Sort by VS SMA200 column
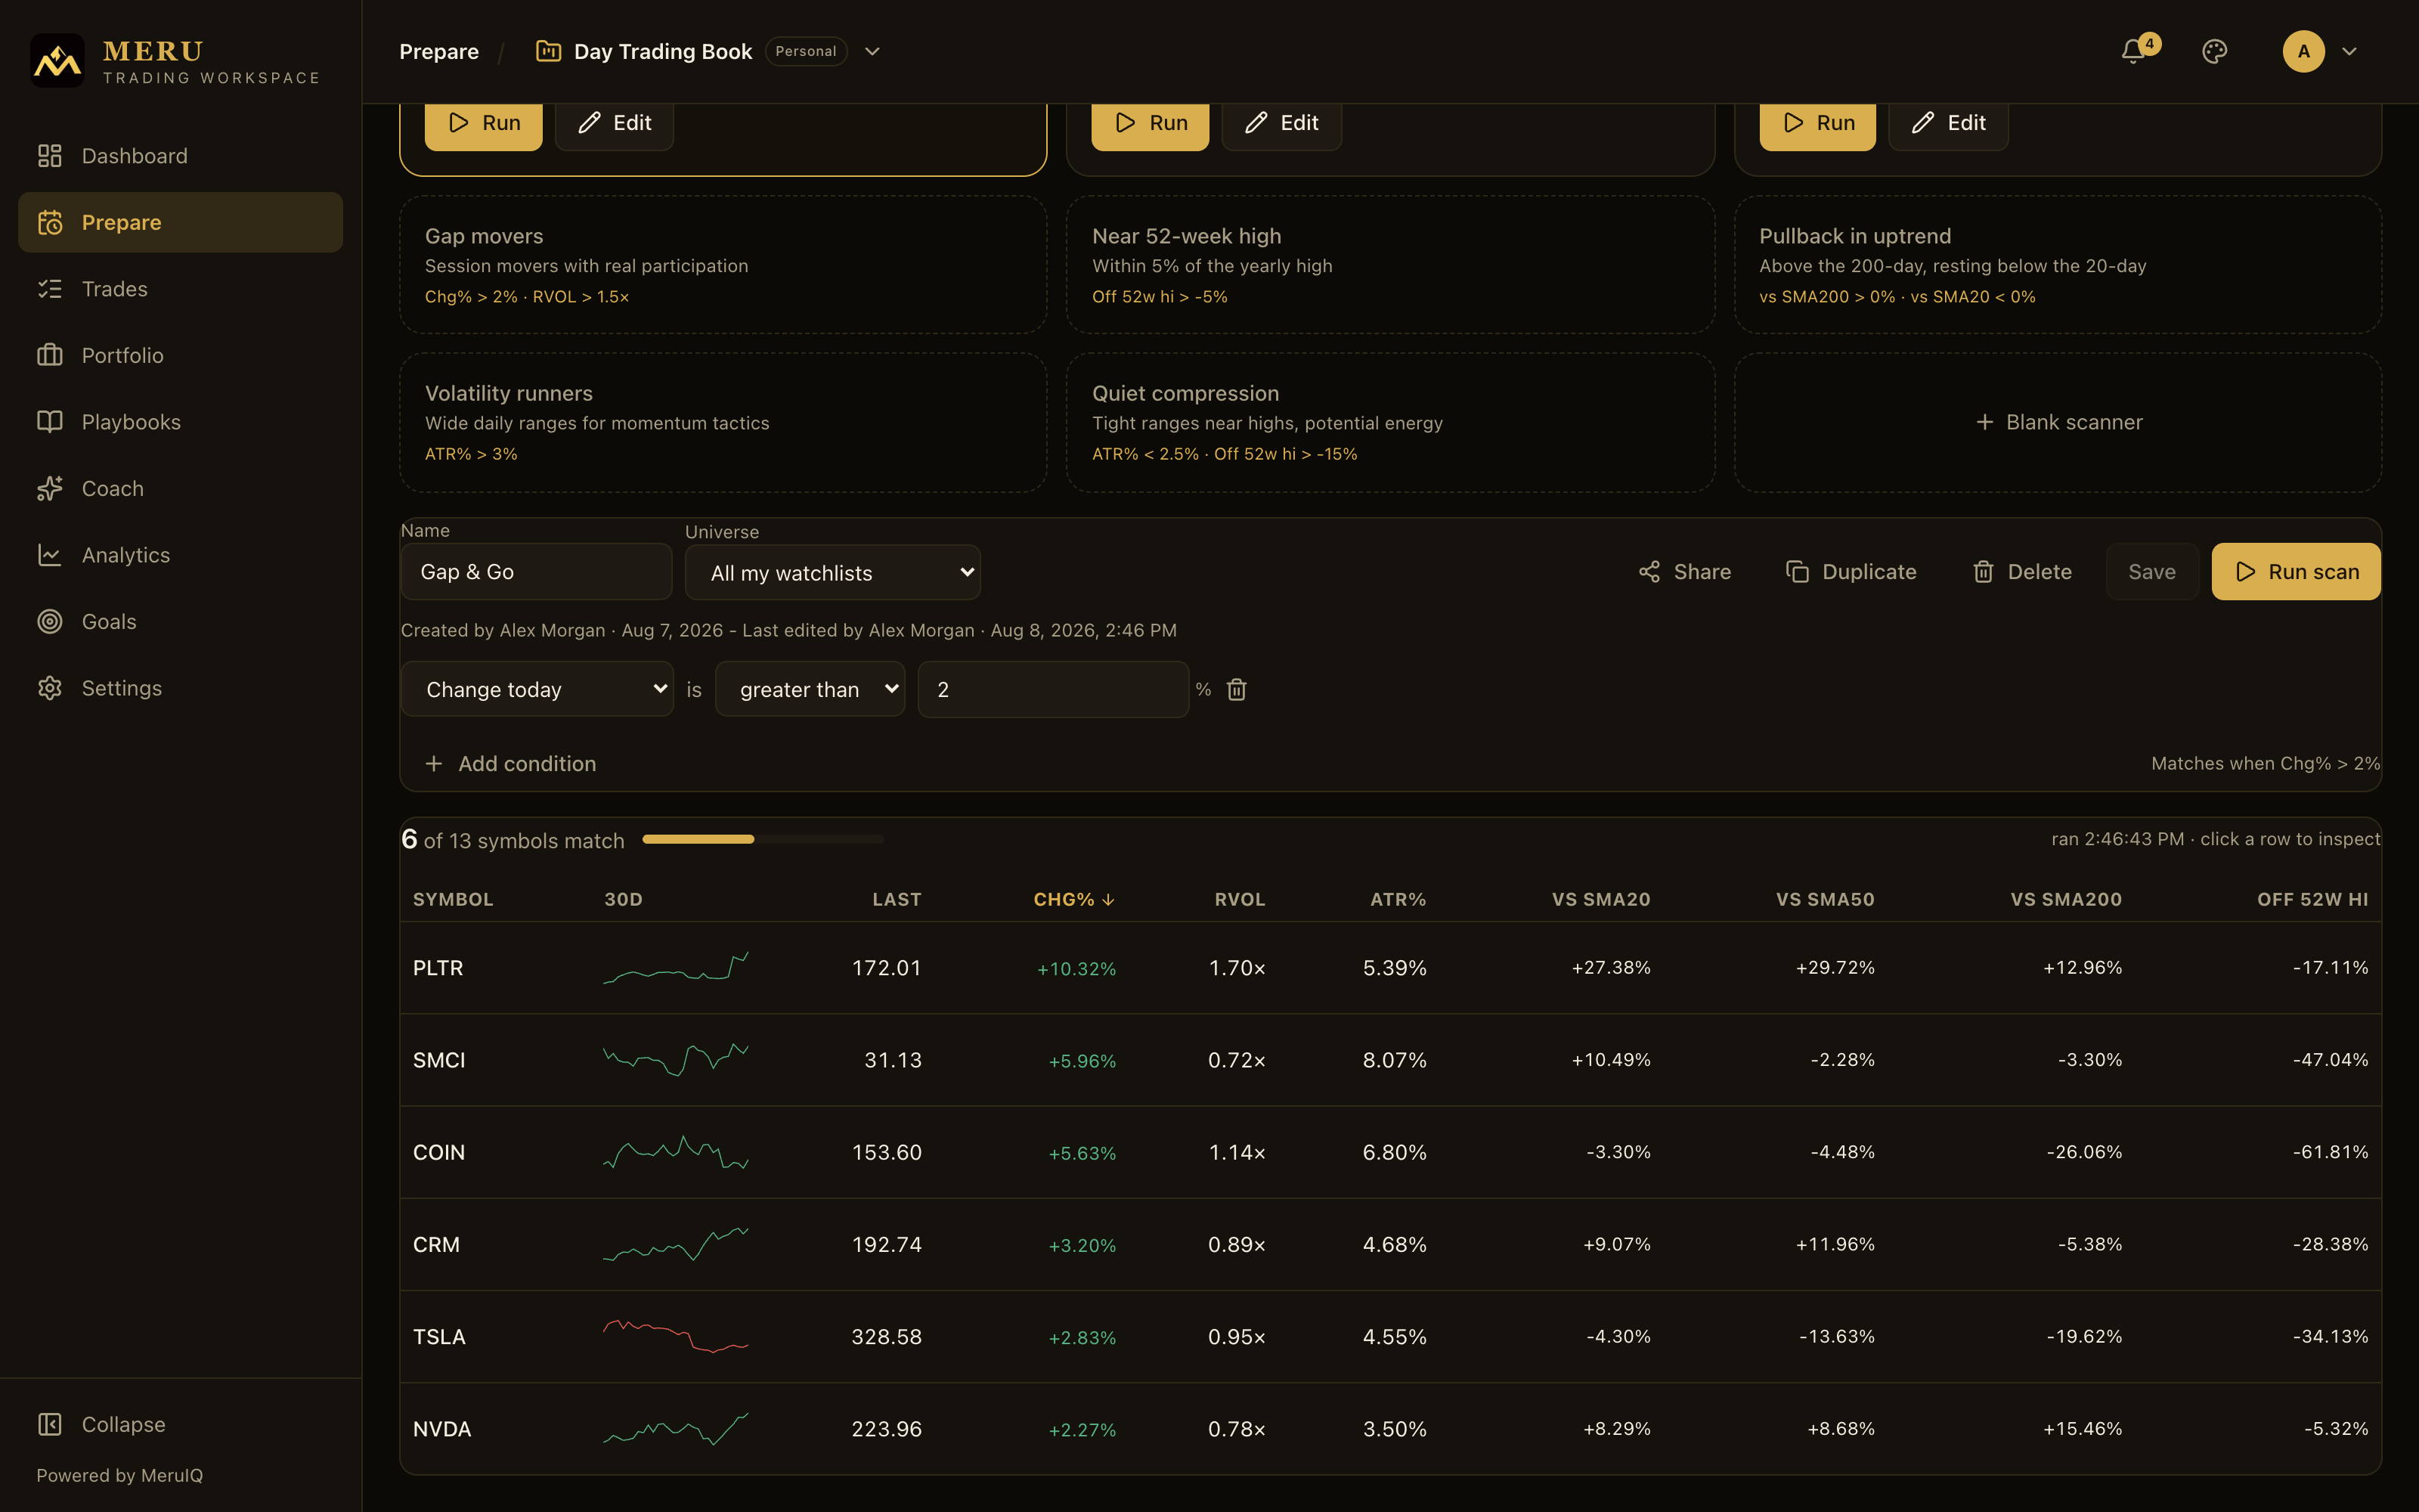The width and height of the screenshot is (2419, 1512). tap(2065, 899)
